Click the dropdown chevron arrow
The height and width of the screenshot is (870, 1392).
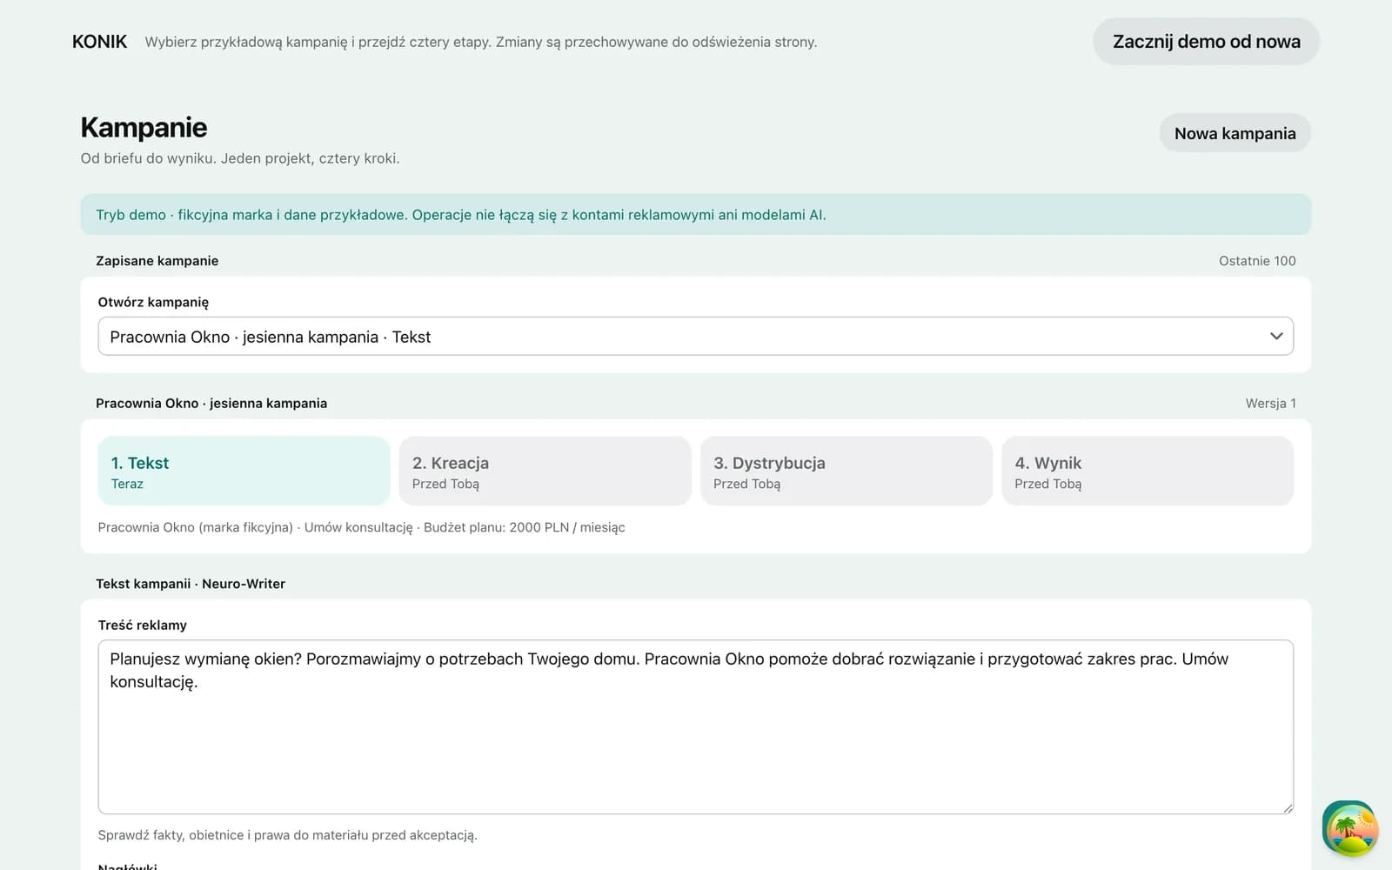tap(1275, 336)
